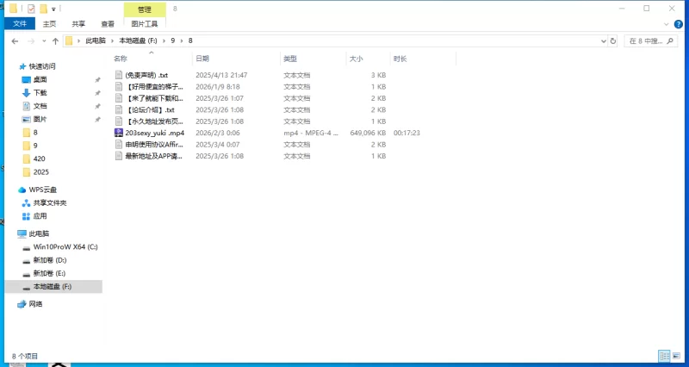Select video 203sexy_yuki .mp4
This screenshot has height=367, width=689.
pos(155,133)
